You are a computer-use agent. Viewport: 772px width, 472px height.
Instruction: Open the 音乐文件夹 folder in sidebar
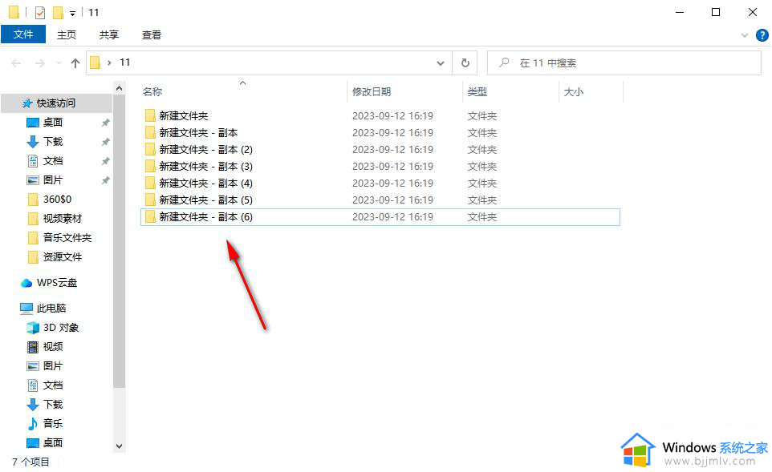(67, 237)
